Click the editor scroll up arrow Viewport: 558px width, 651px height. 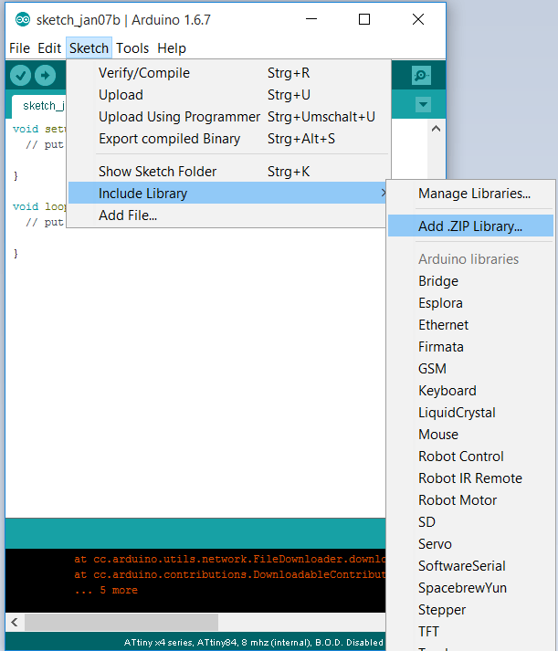tap(436, 129)
